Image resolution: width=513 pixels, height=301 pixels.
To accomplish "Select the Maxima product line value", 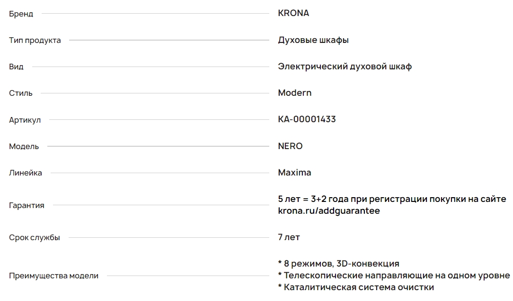I will [x=294, y=173].
